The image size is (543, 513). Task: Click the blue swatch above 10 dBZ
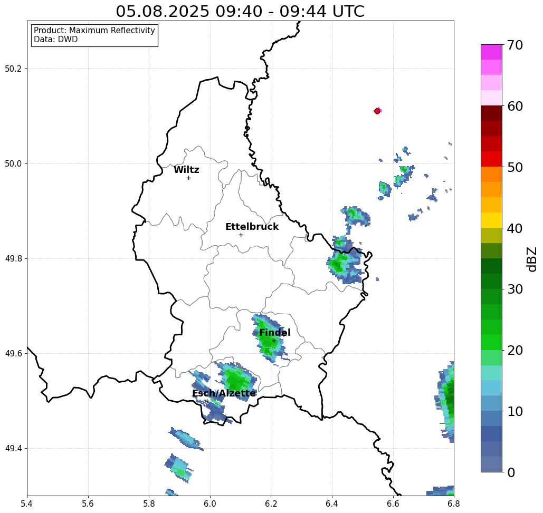pyautogui.click(x=491, y=403)
